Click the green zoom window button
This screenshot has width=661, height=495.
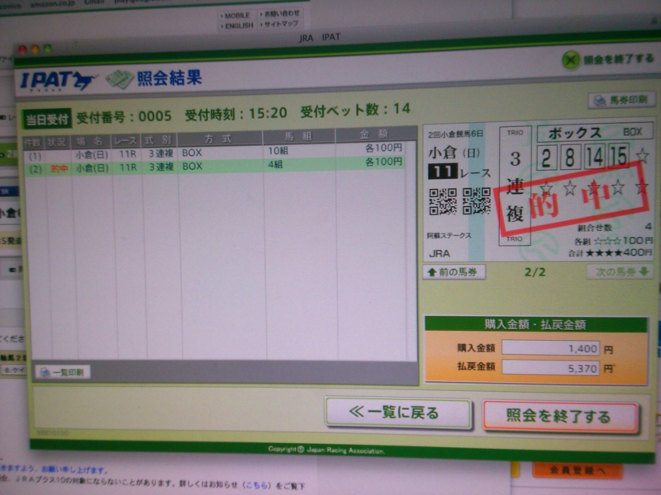point(48,49)
